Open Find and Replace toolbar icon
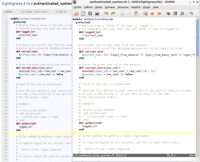This screenshot has height=162, width=200. 145,13
